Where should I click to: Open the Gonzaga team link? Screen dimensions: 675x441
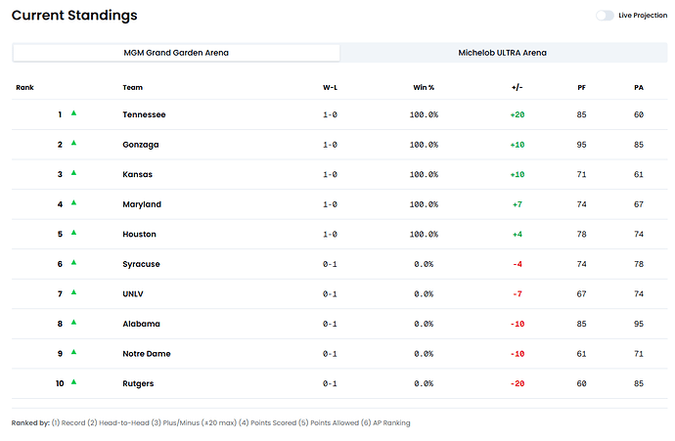click(x=141, y=145)
